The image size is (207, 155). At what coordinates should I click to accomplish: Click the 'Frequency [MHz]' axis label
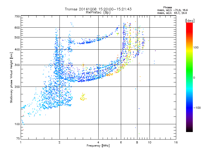point(98,146)
